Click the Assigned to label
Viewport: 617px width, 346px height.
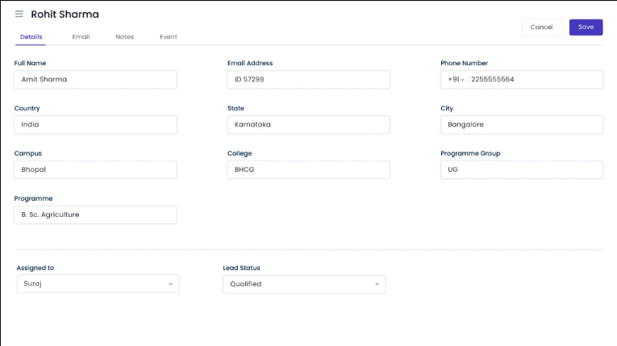(x=35, y=268)
